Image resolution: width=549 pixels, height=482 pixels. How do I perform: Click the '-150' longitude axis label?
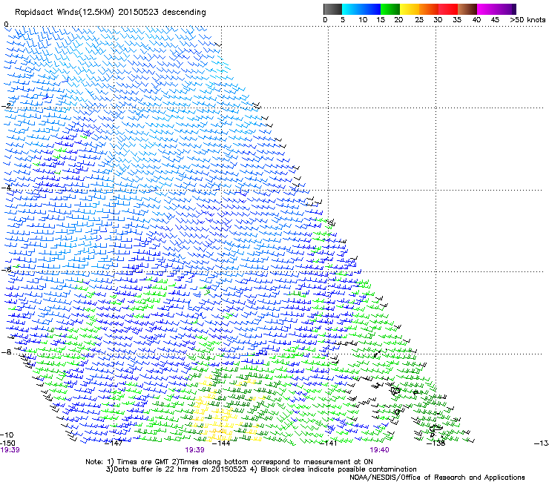(x=7, y=443)
